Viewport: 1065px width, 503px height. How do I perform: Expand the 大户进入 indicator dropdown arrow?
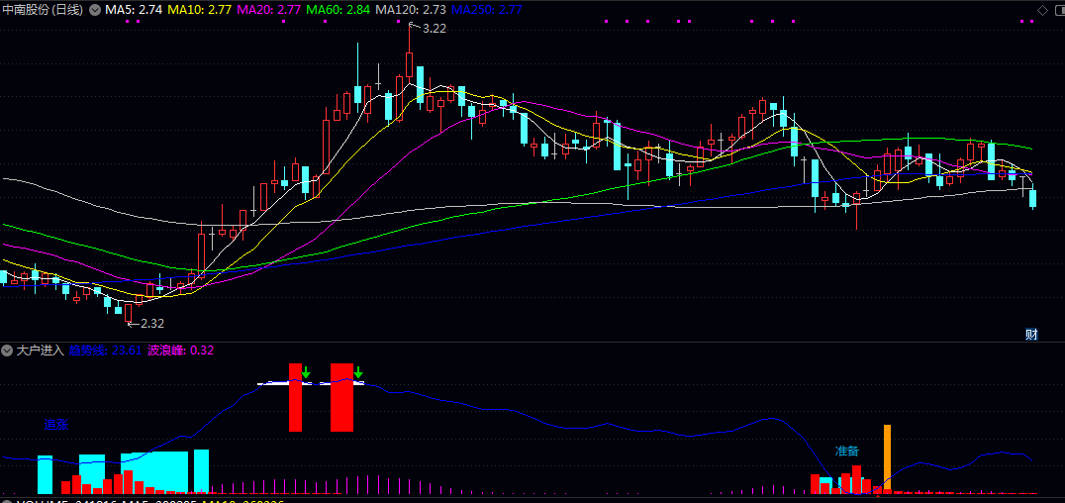click(x=7, y=351)
